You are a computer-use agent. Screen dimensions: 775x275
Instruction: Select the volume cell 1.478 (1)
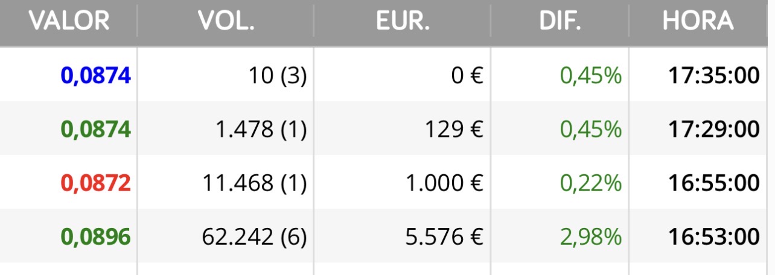pyautogui.click(x=261, y=129)
